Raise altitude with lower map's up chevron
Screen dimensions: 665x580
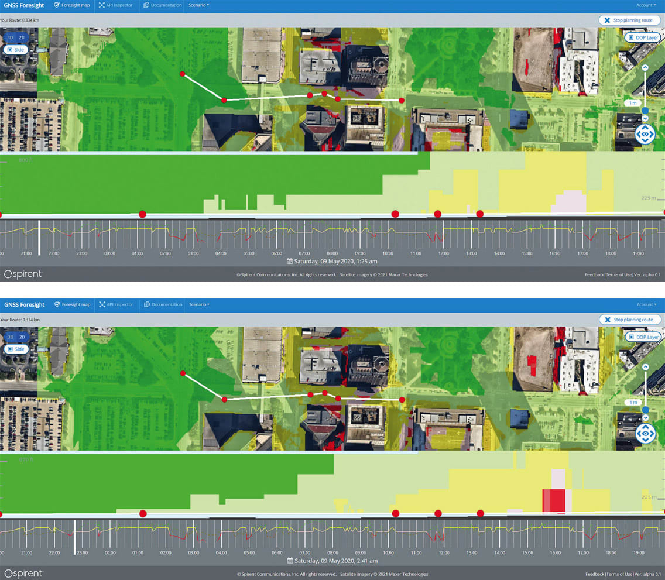646,367
